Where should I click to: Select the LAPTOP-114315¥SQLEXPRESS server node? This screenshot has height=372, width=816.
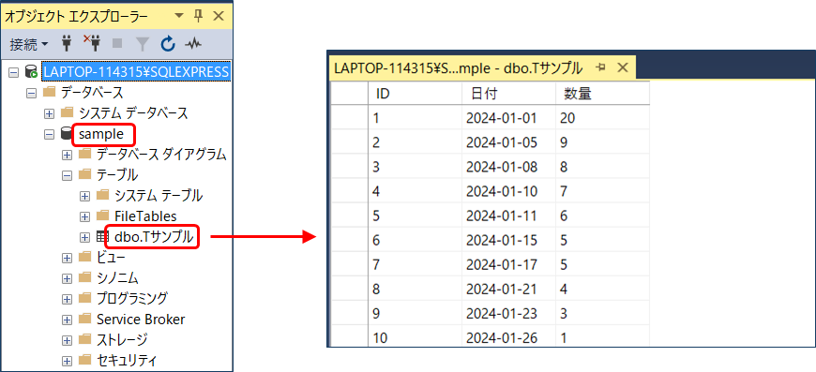point(136,72)
